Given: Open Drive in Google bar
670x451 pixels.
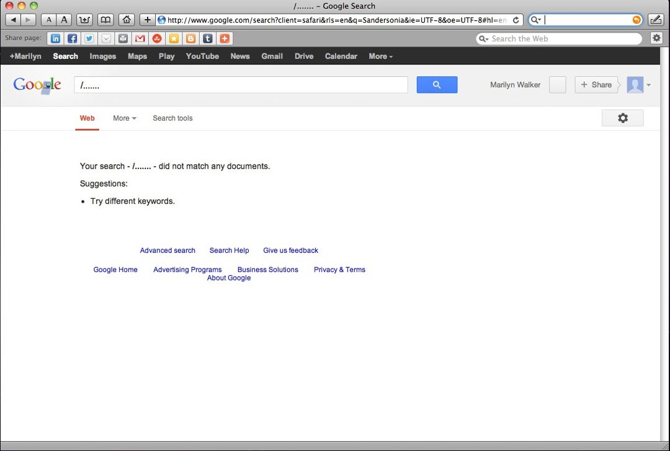Looking at the screenshot, I should [304, 56].
